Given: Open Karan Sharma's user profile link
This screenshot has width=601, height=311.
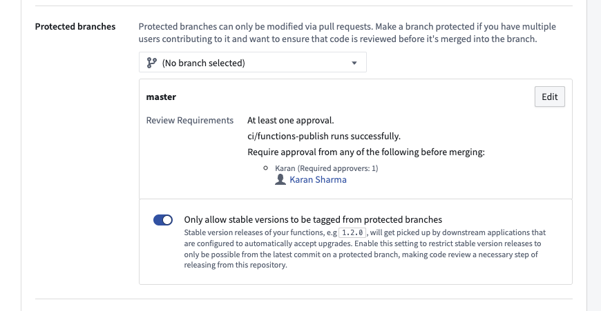Looking at the screenshot, I should click(x=318, y=180).
